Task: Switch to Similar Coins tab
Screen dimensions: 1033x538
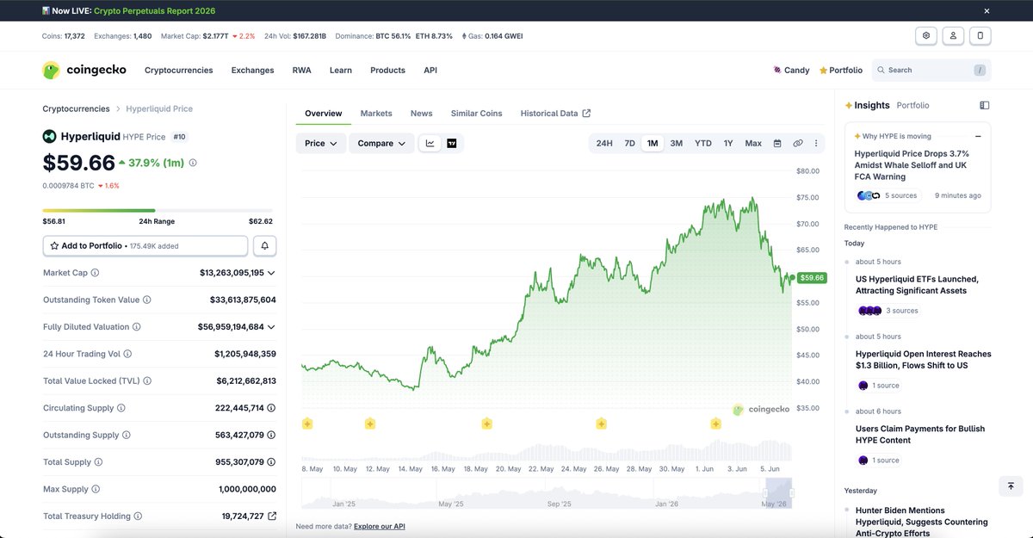Action: tap(477, 114)
